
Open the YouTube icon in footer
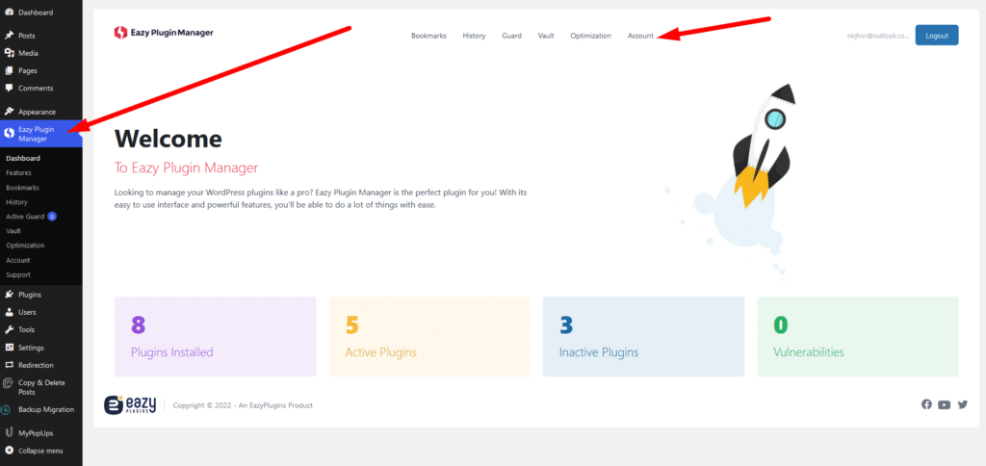pos(944,405)
